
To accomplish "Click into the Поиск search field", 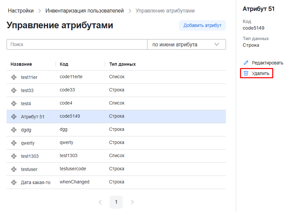I will [77, 44].
